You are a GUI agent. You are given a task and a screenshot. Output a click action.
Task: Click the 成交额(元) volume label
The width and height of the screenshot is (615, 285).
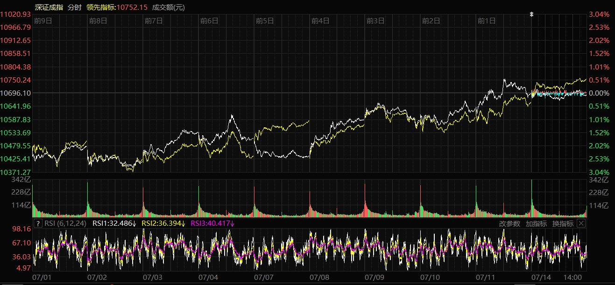coord(169,7)
